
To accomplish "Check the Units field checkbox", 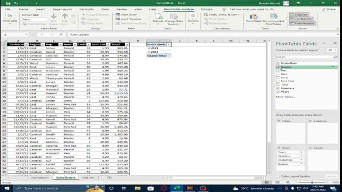I will tap(278, 77).
